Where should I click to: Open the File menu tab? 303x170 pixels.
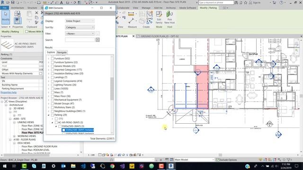click(x=5, y=8)
